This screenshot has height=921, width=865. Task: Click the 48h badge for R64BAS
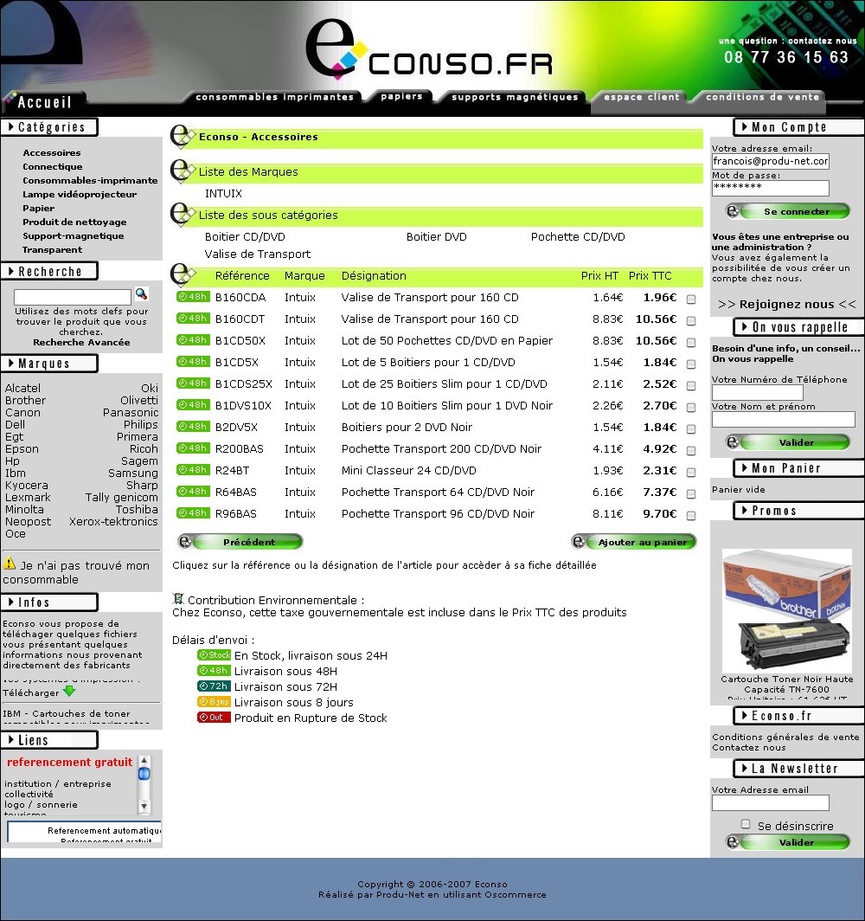coord(193,492)
